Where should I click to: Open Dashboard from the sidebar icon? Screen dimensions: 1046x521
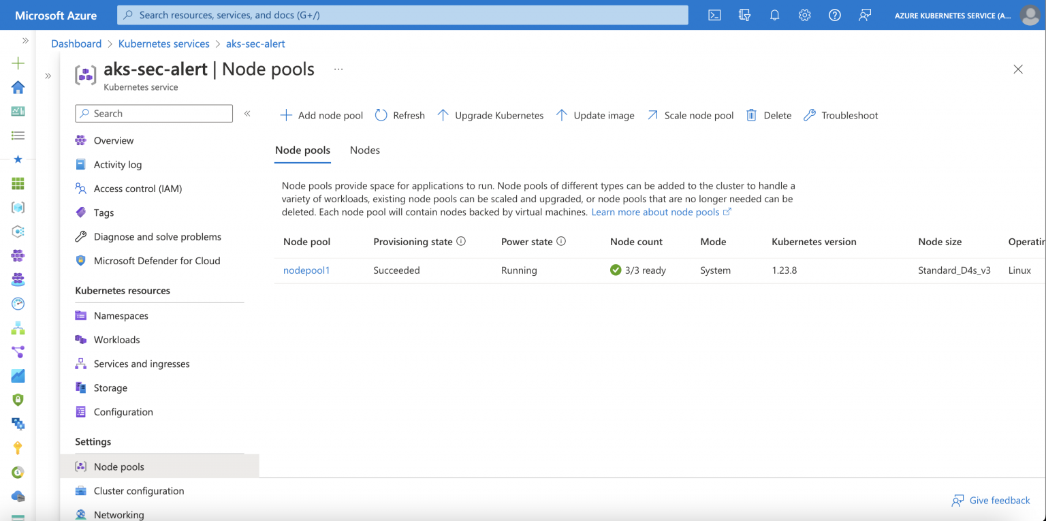(x=17, y=111)
